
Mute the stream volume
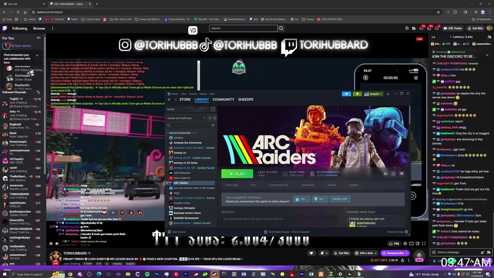(57, 244)
